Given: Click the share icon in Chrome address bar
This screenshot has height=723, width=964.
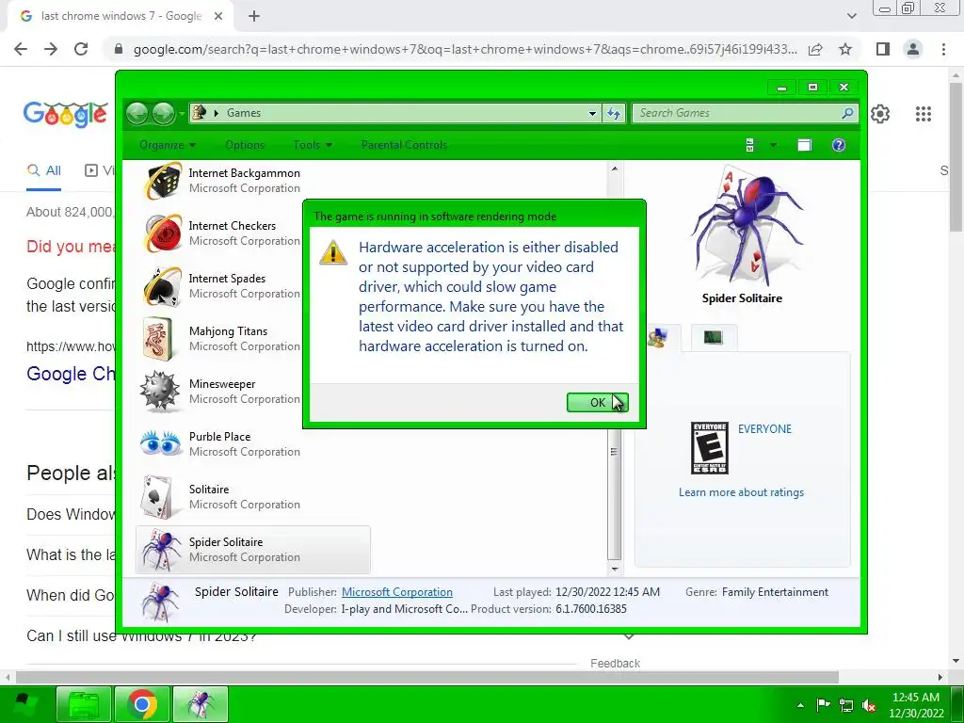Looking at the screenshot, I should click(815, 49).
